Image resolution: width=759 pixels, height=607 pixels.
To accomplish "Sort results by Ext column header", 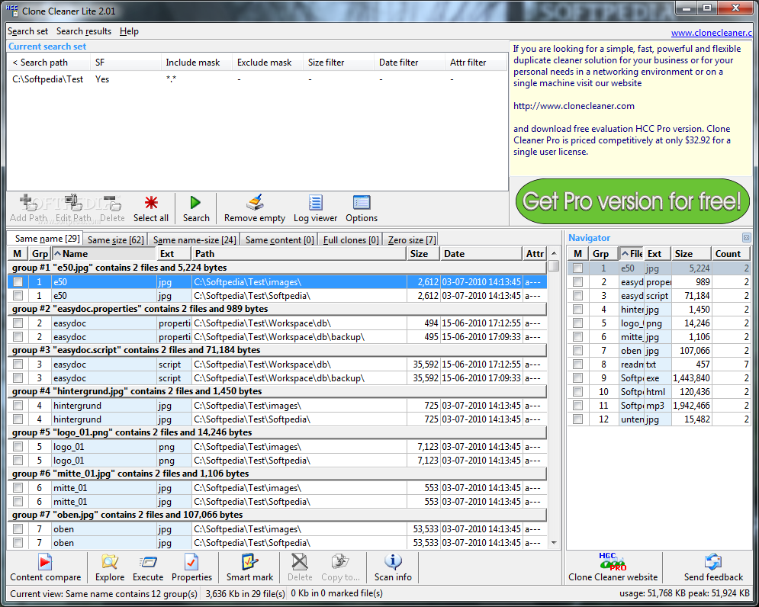I will point(174,254).
